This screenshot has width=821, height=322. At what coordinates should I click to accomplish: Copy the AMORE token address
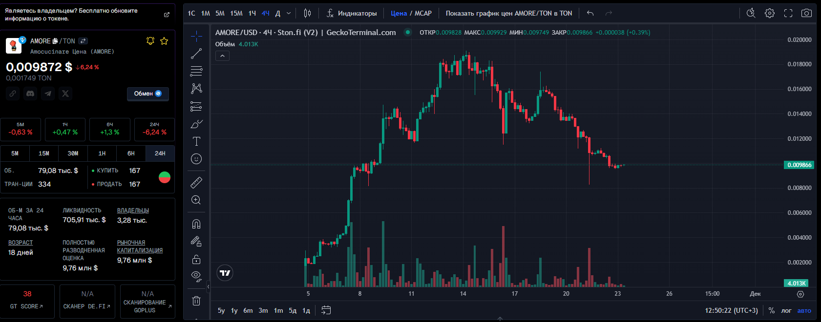pyautogui.click(x=55, y=41)
